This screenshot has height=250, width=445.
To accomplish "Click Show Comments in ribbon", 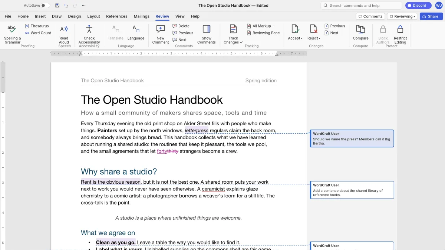I will click(207, 34).
